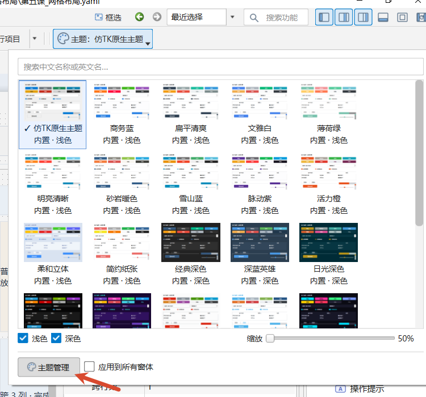Pick the 薄荷绿 theme
Screen dimensions: 426x397
[x=328, y=115]
